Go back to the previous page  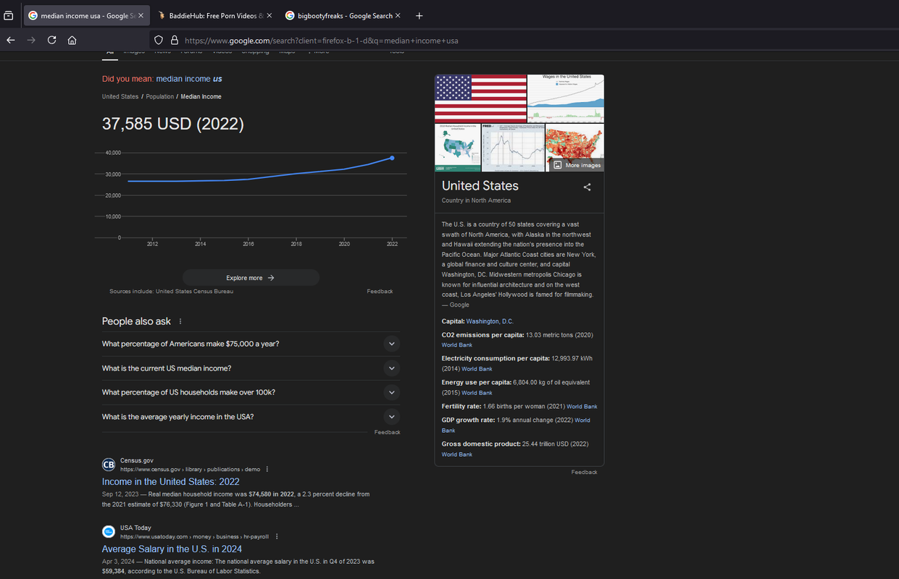click(11, 41)
